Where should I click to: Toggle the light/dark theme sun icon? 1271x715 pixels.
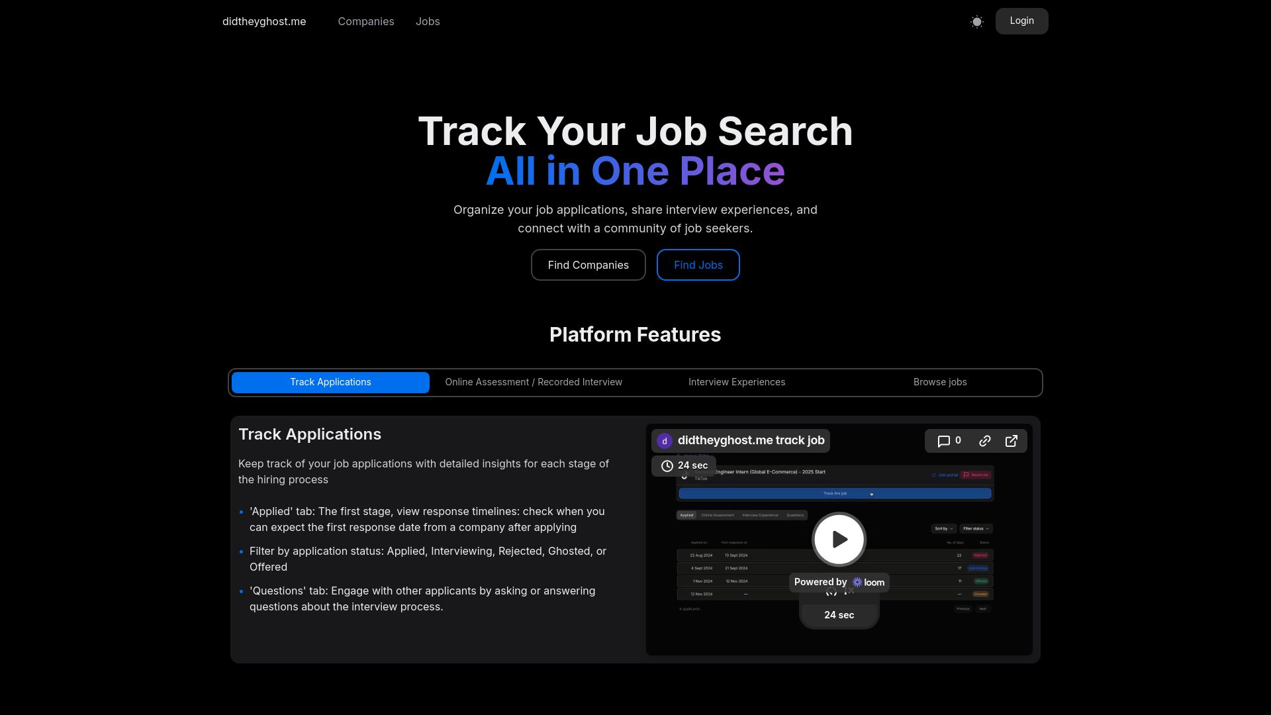976,22
